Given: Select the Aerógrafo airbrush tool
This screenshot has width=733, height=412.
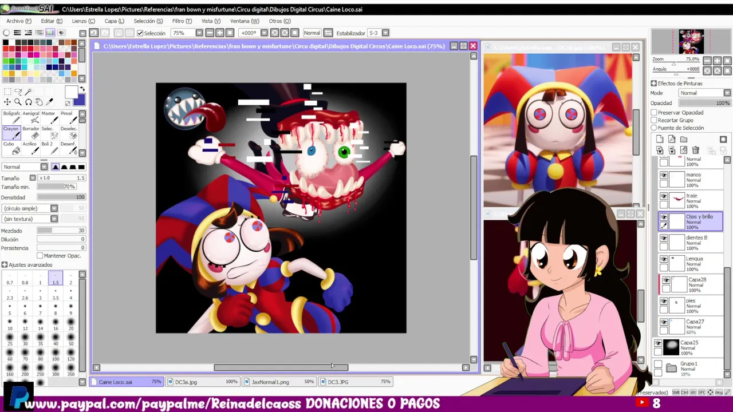Looking at the screenshot, I should tap(31, 117).
